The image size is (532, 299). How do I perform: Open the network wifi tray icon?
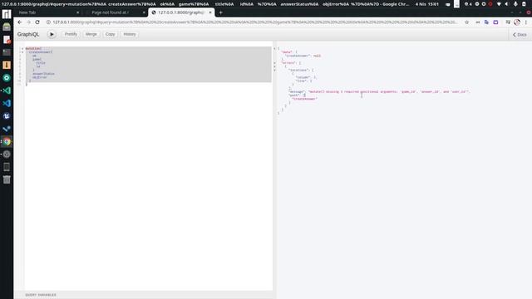tap(499, 4)
